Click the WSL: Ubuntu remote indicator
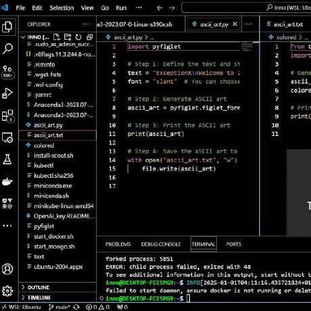Screen dimensions: 311x311 pos(21,307)
